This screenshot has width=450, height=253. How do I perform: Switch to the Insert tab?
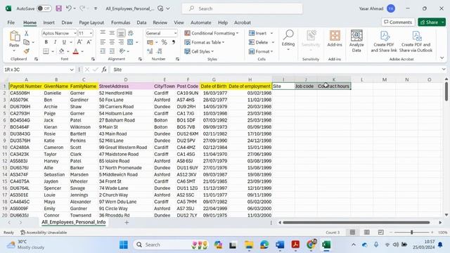[x=49, y=22]
